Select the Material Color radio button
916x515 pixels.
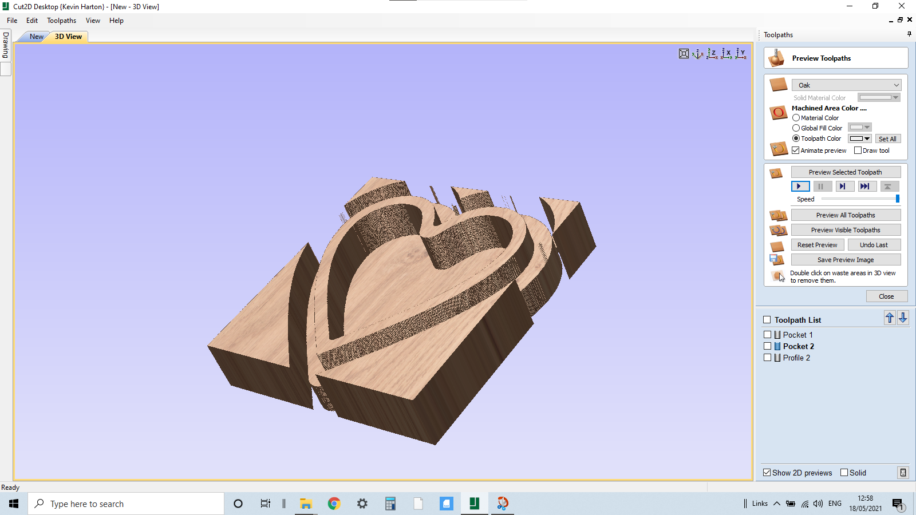tap(796, 118)
